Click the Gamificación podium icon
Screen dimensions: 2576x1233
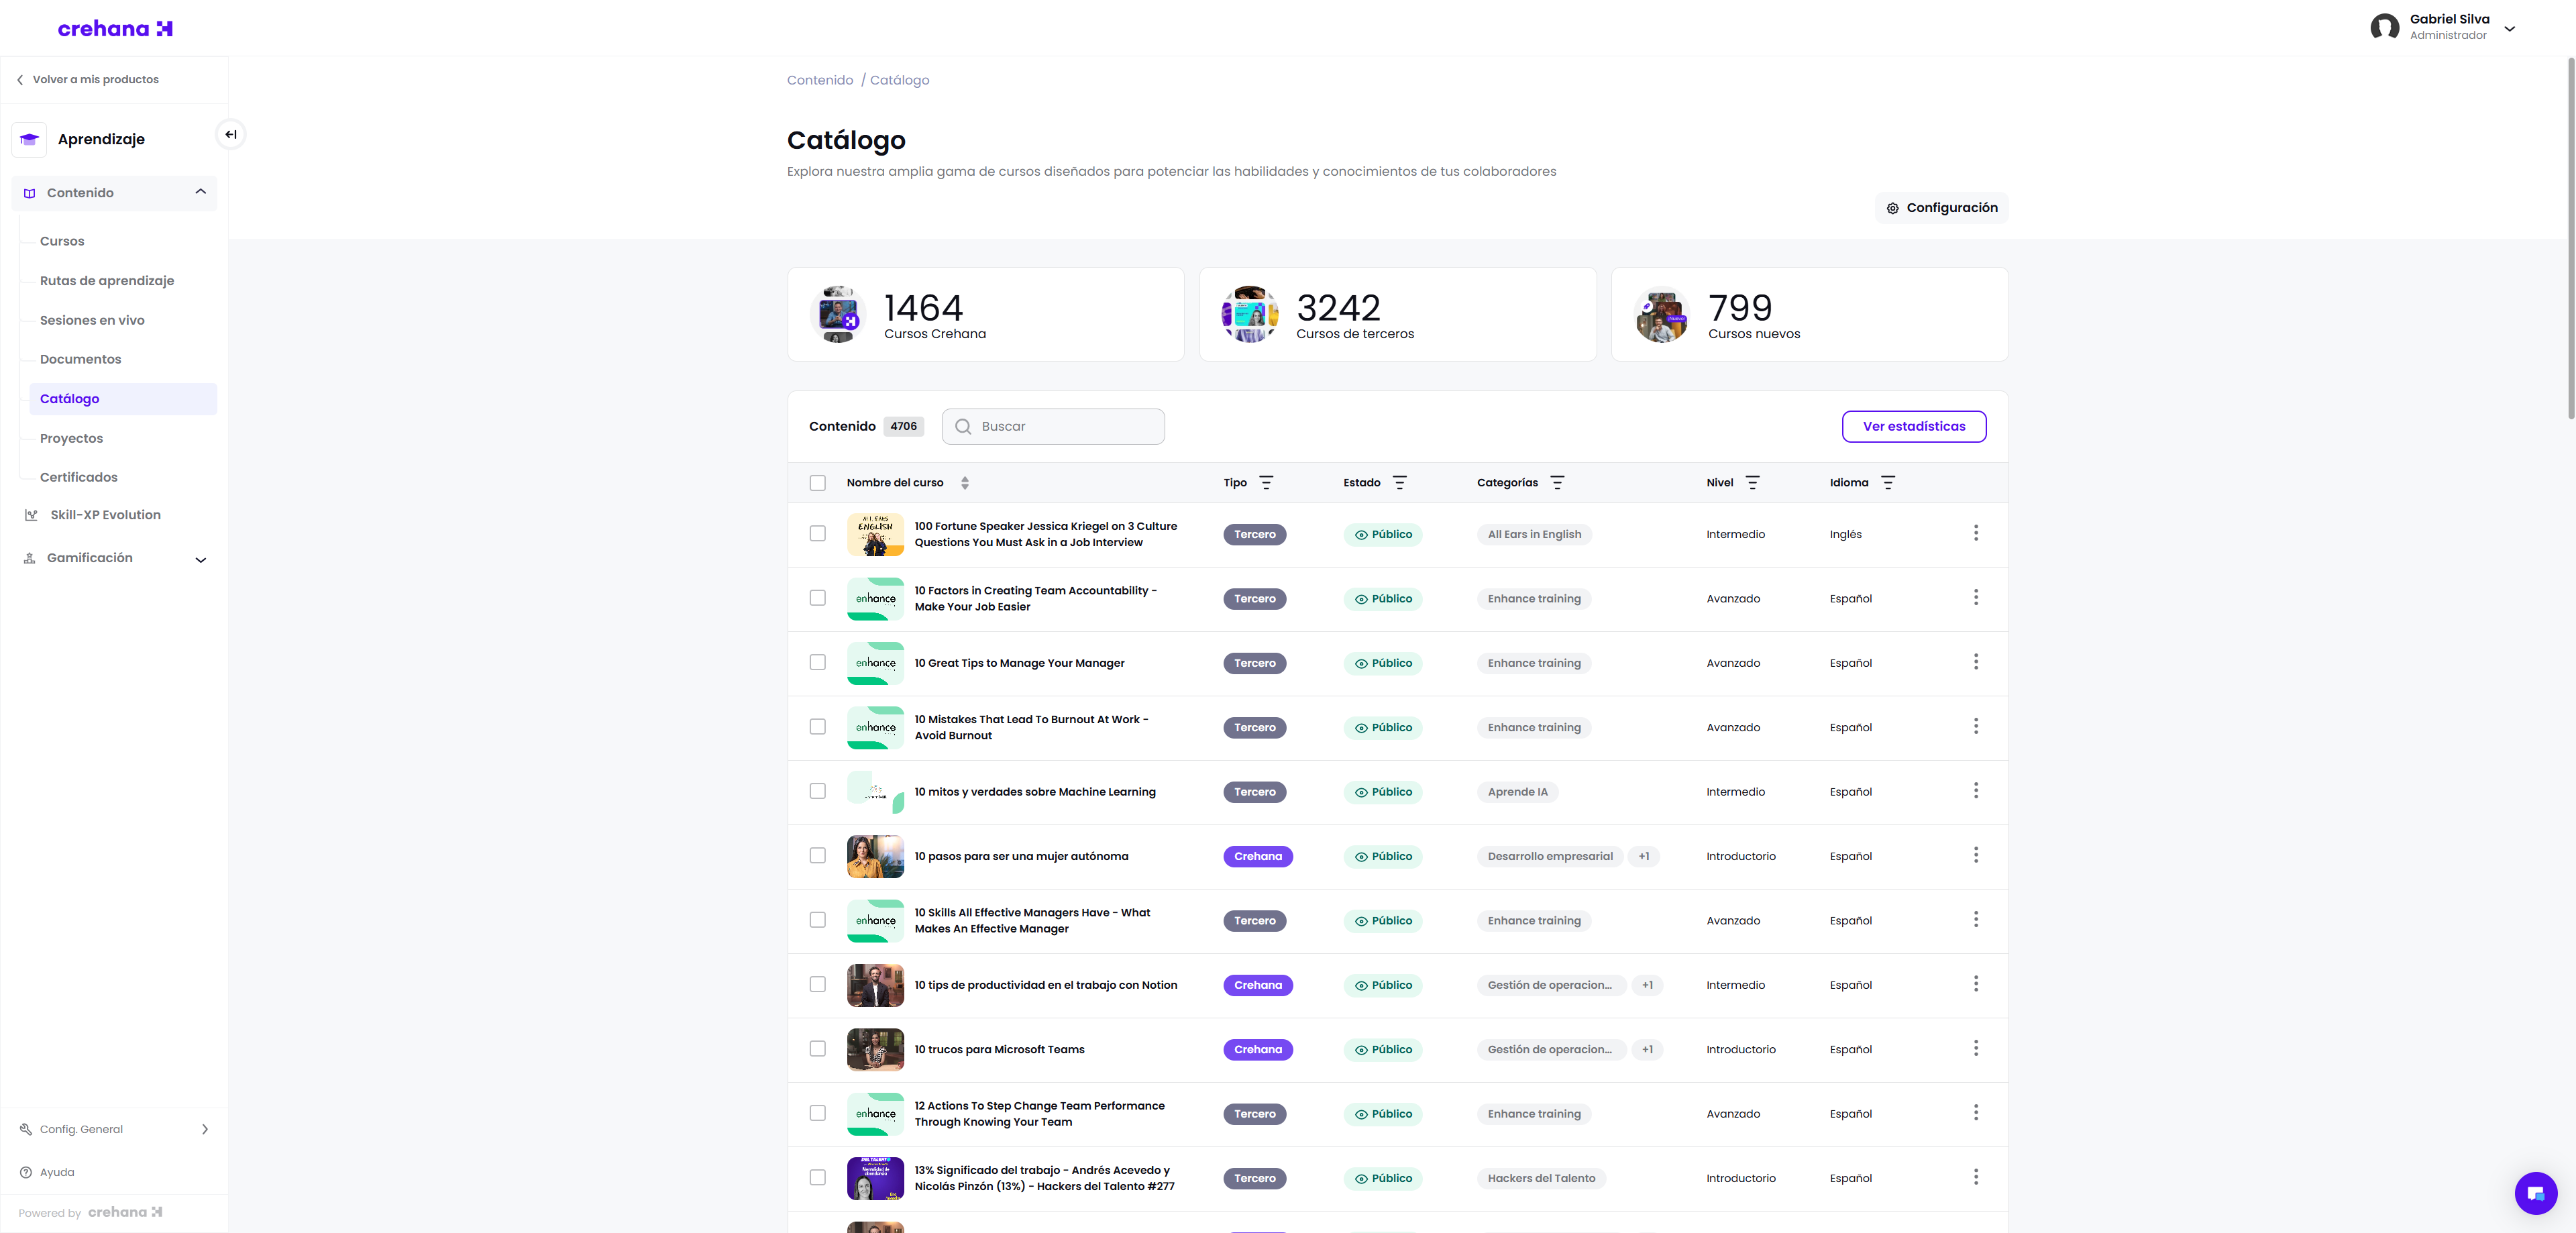pos(30,558)
